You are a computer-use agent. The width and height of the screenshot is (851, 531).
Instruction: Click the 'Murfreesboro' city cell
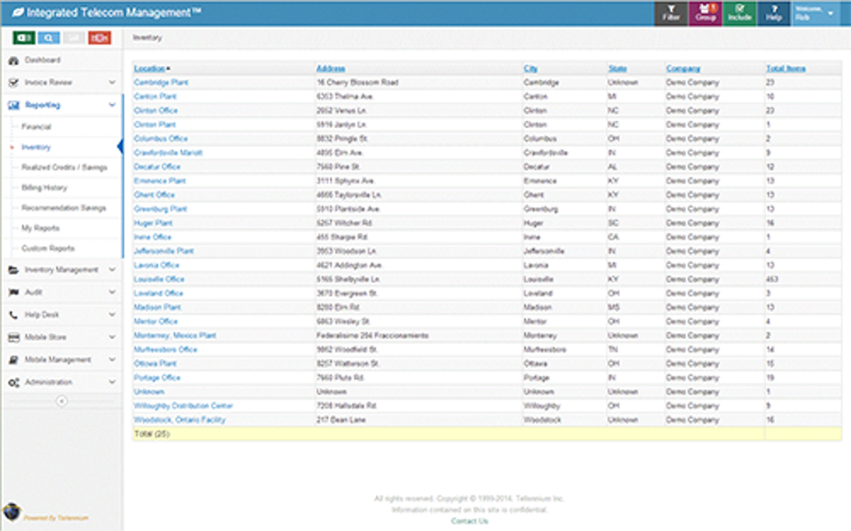click(545, 350)
